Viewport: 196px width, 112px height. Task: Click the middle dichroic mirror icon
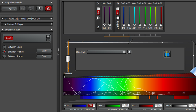130,41
